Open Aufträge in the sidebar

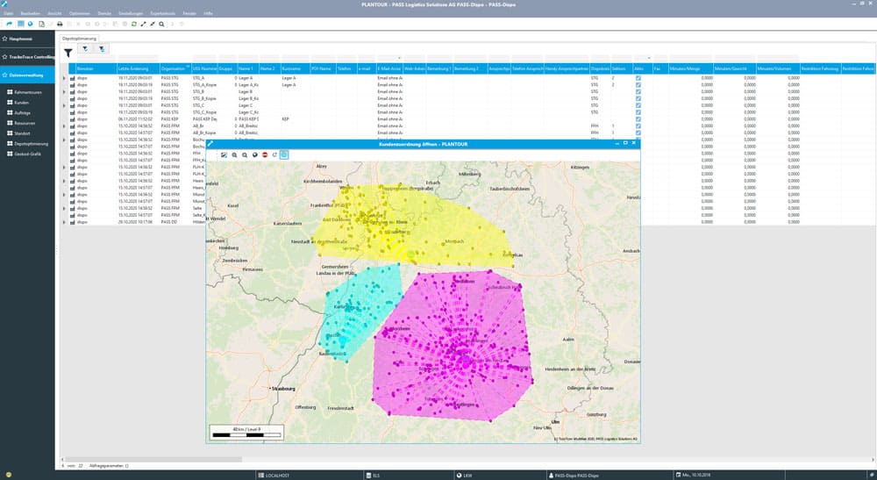coord(23,113)
